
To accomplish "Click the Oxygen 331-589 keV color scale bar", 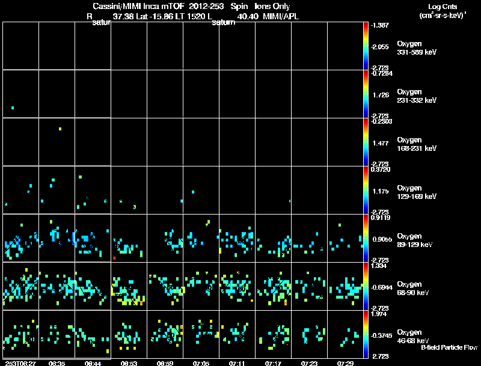I will point(366,46).
